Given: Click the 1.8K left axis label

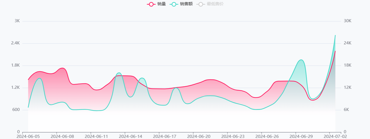Looking at the screenshot, I should pyautogui.click(x=15, y=65).
